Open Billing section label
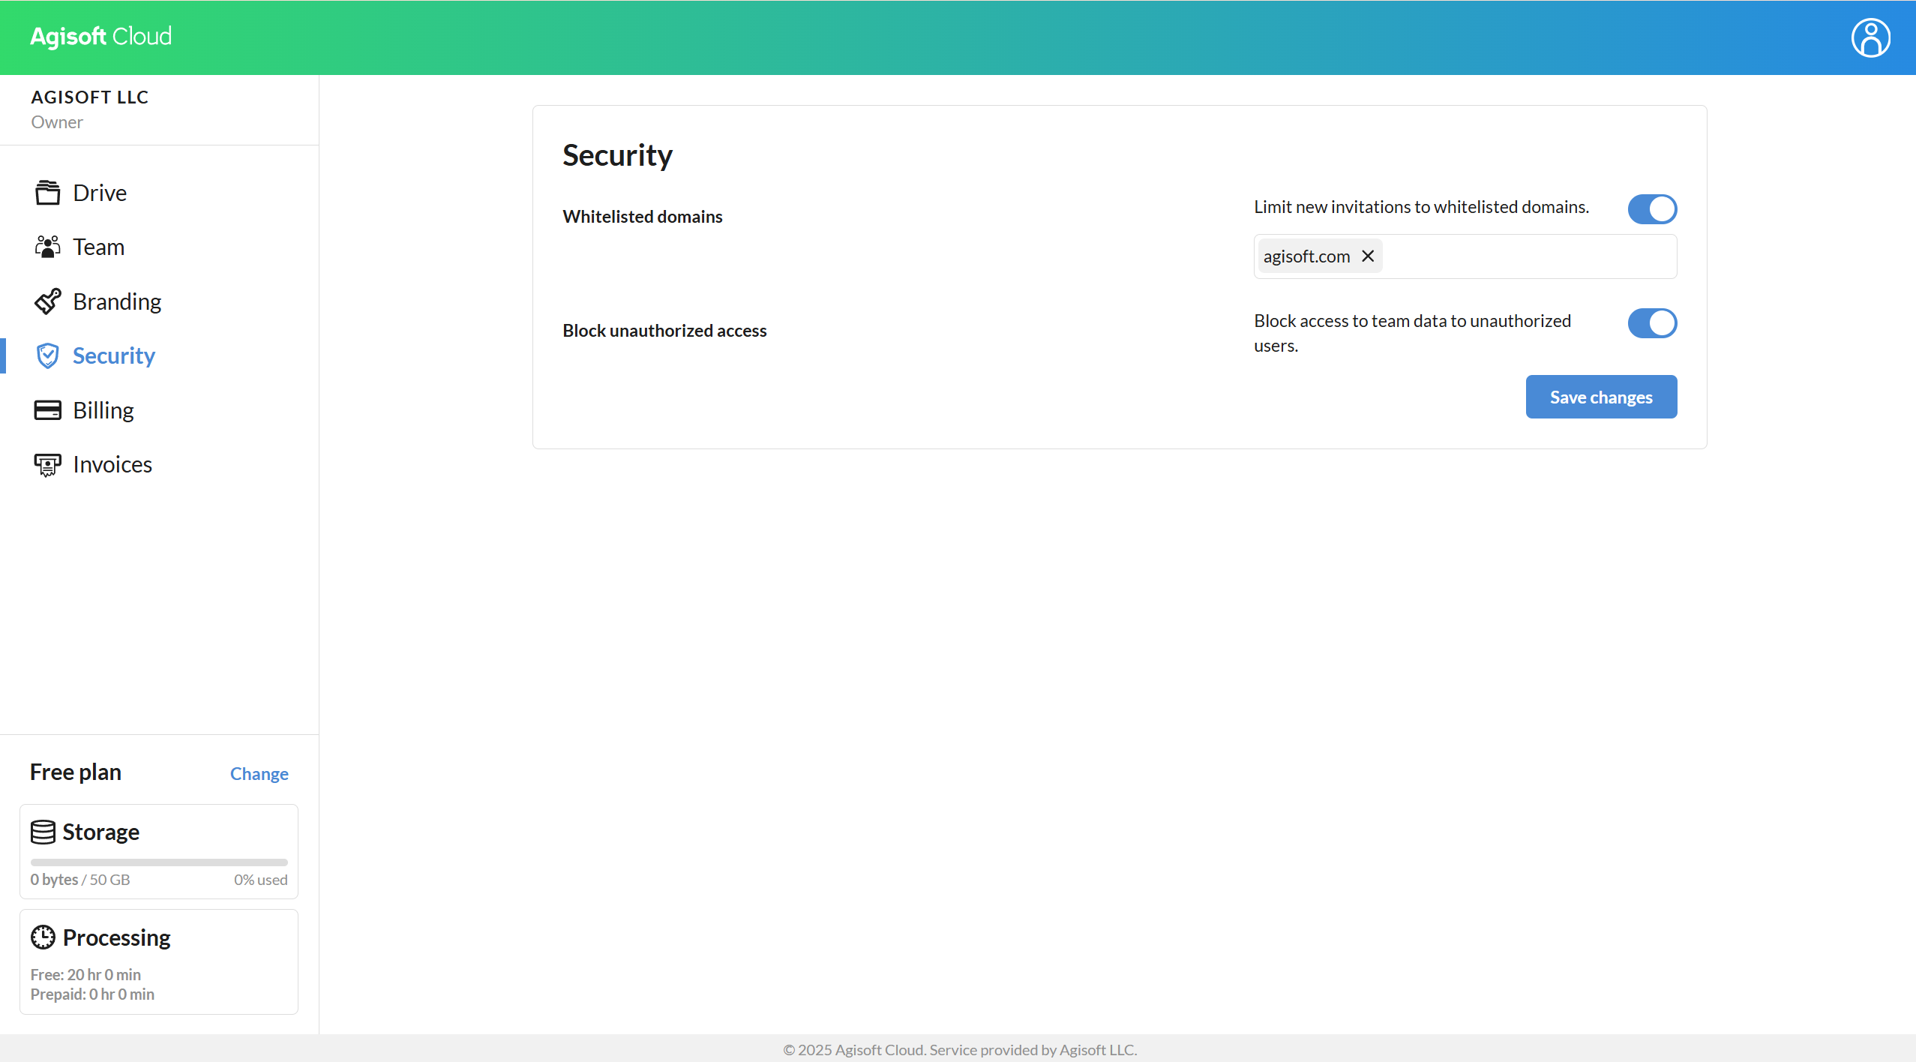This screenshot has width=1916, height=1062. coord(103,410)
